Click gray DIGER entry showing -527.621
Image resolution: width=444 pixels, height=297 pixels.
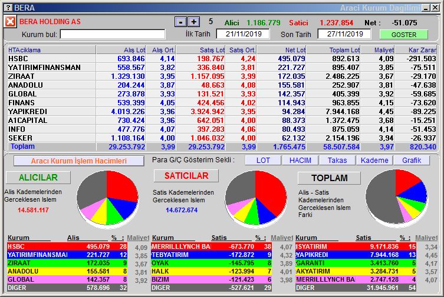tap(211, 288)
